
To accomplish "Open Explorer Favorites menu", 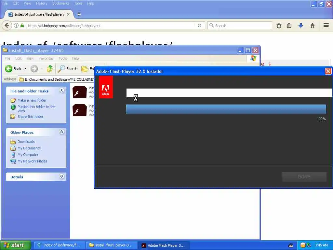I will click(46, 58).
